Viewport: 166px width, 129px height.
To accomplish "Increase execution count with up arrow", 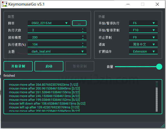I will coord(83,29).
